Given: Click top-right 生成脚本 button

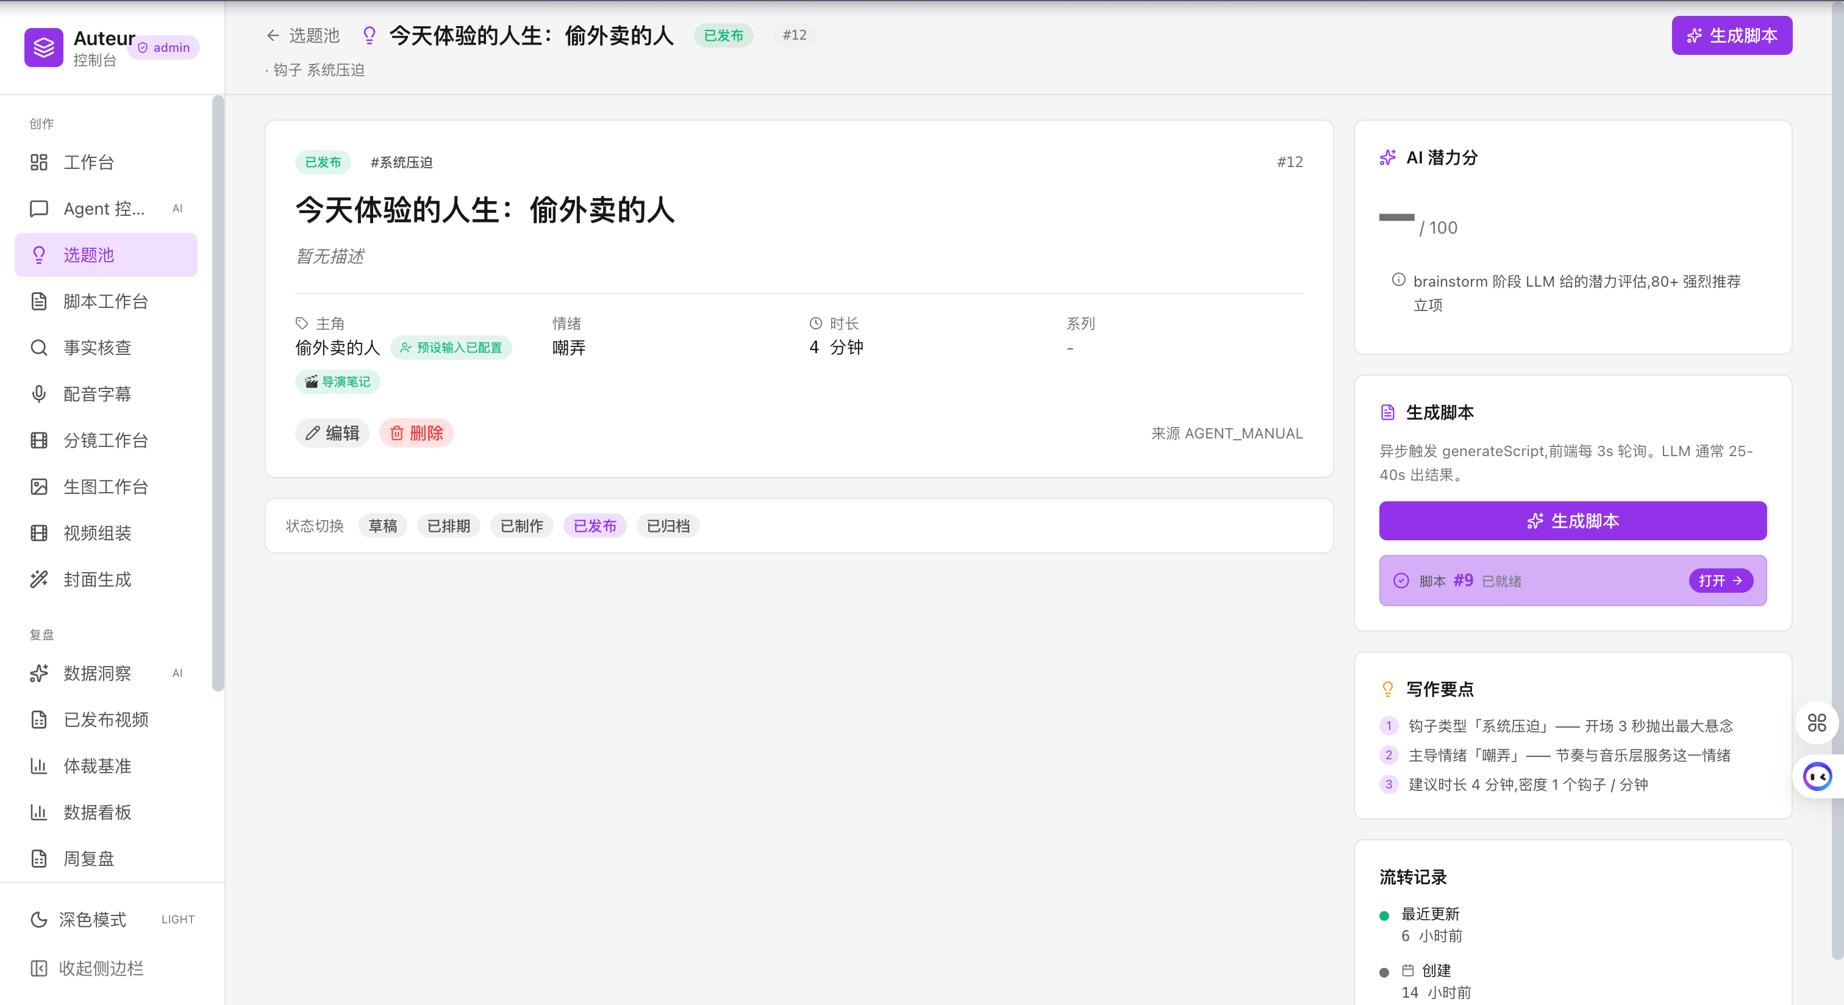Looking at the screenshot, I should 1732,35.
